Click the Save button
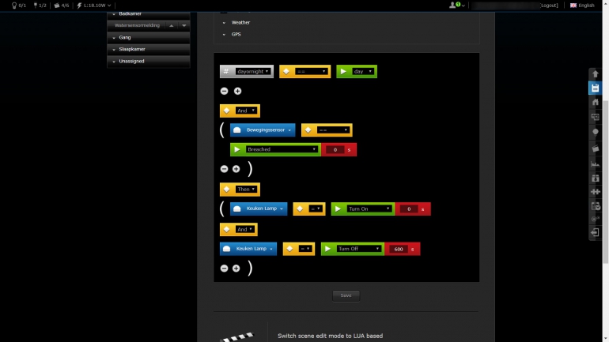The height and width of the screenshot is (342, 609). click(x=346, y=295)
